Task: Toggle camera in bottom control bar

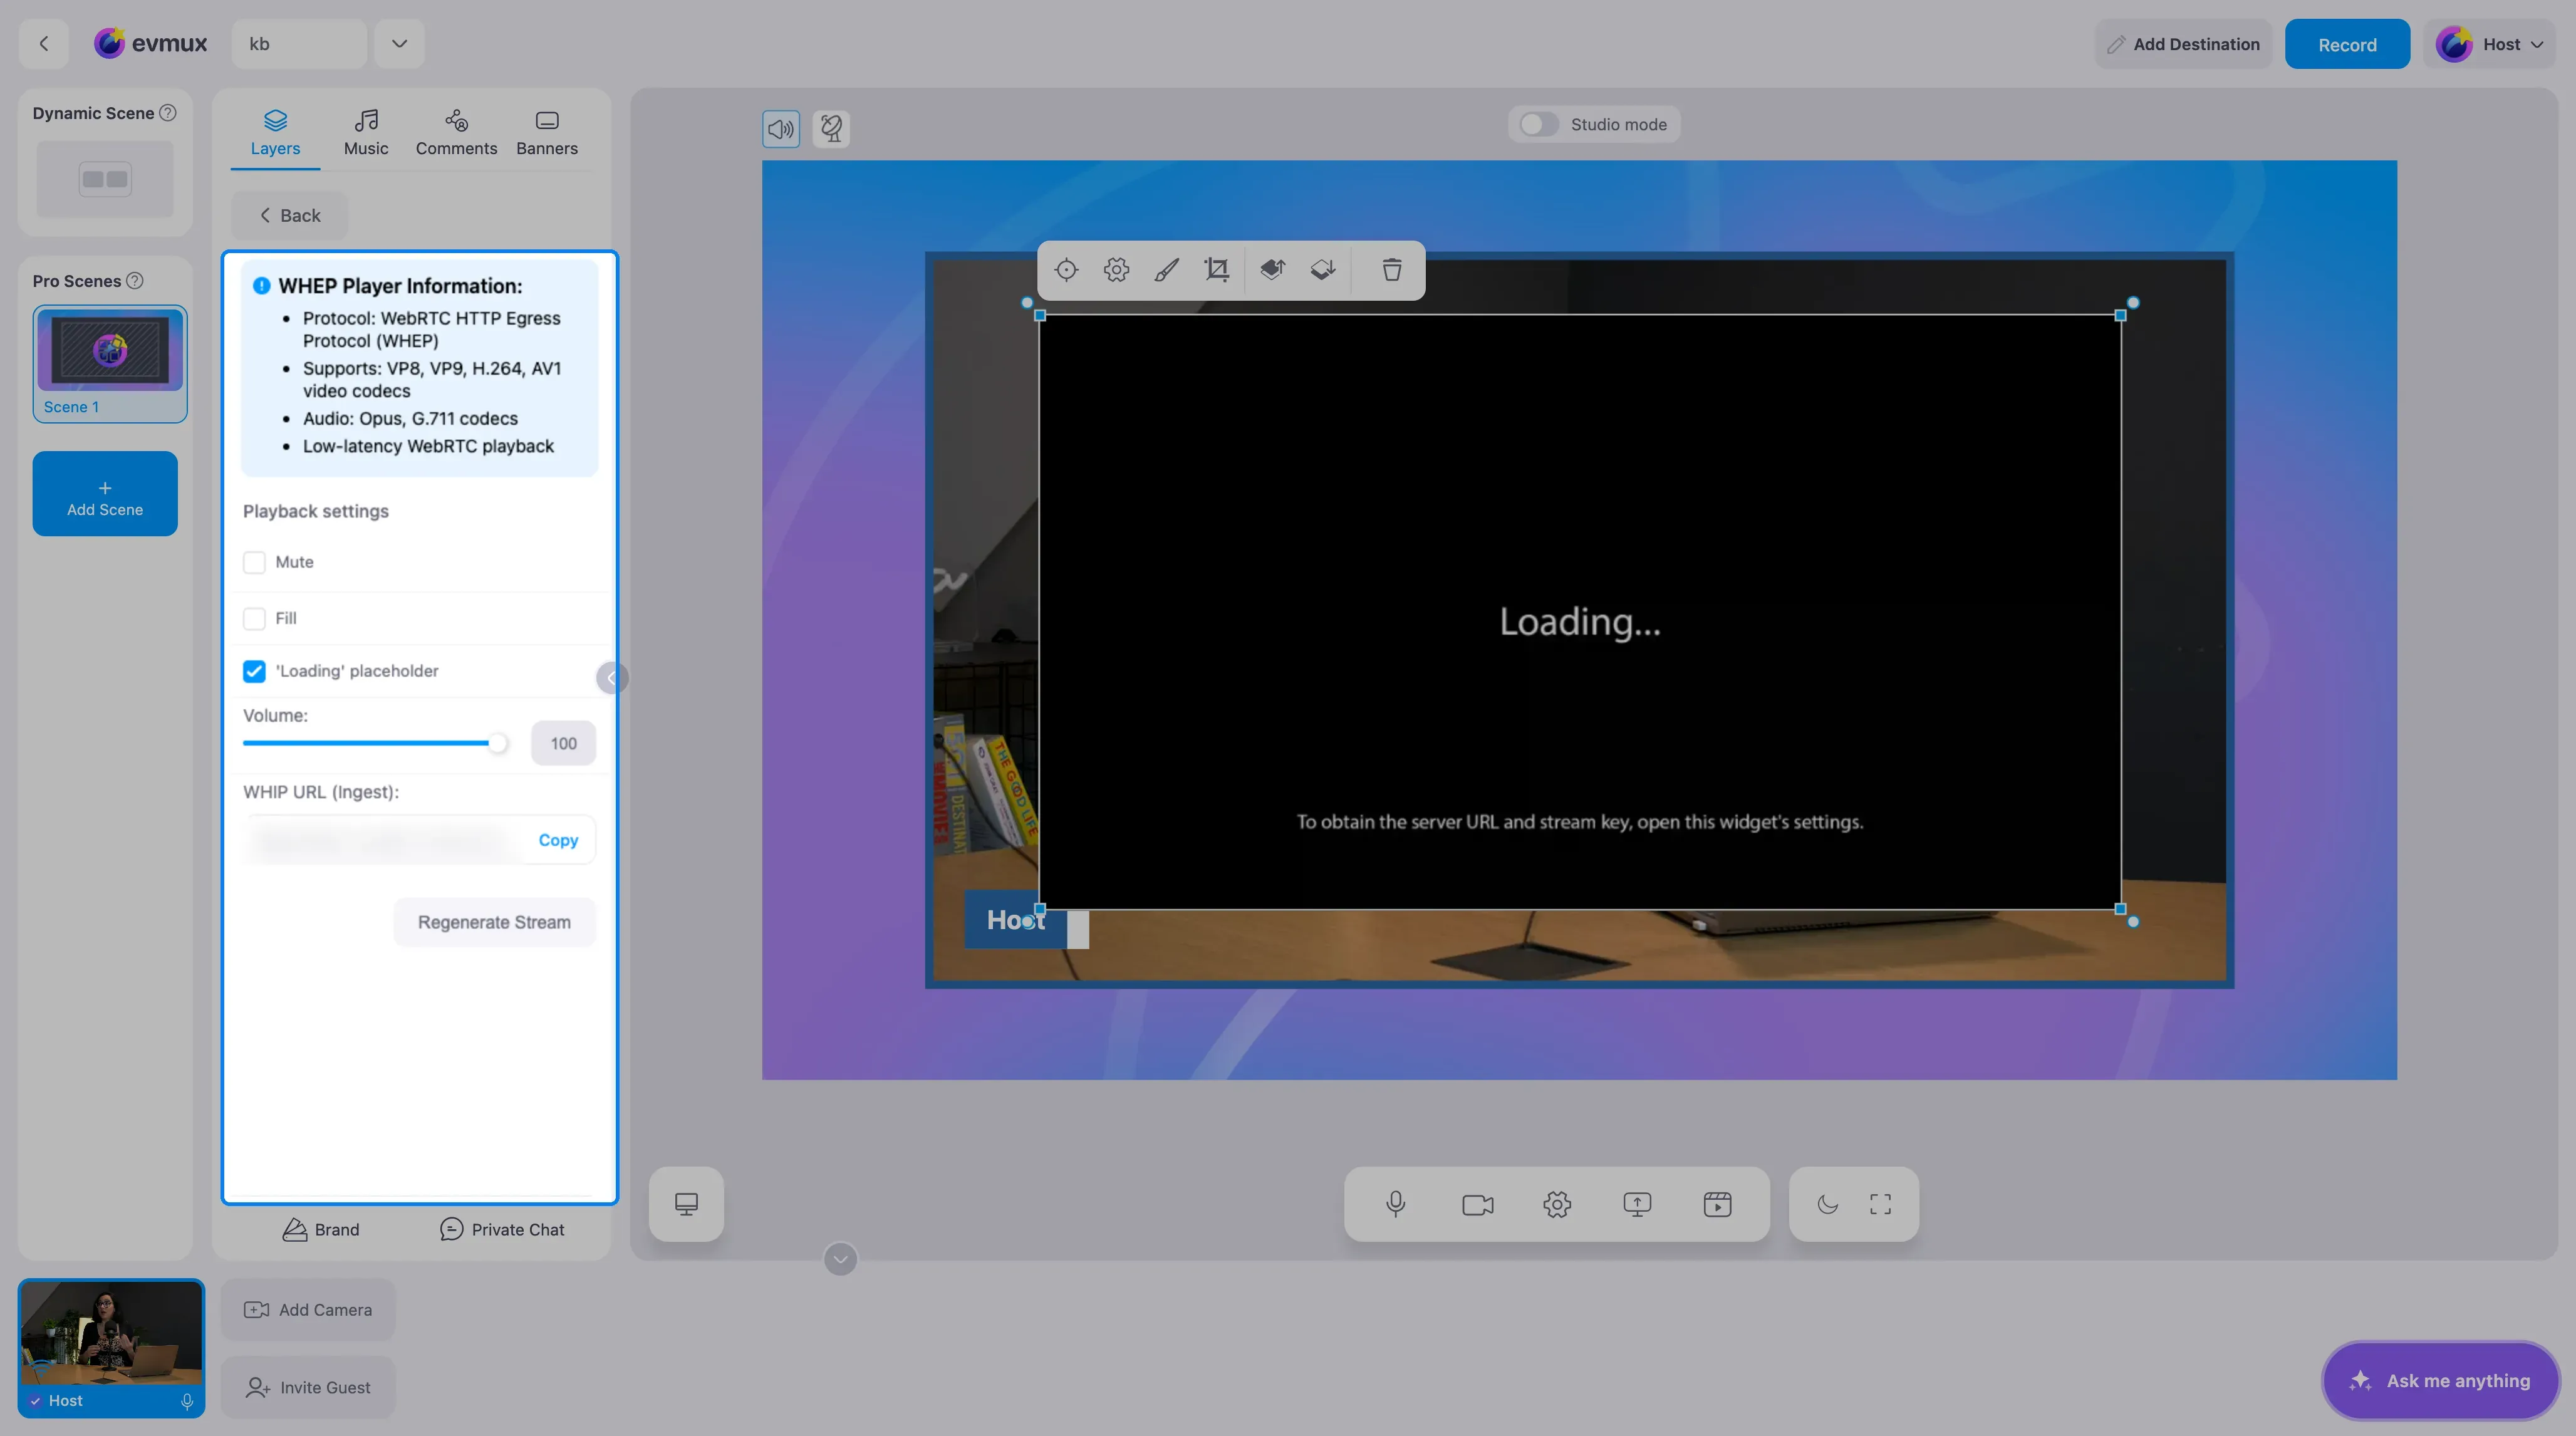Action: tap(1477, 1204)
